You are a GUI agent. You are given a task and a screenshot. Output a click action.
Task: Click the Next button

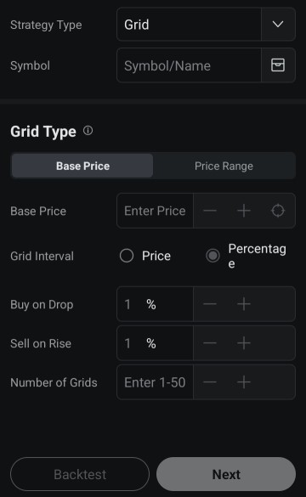226,474
